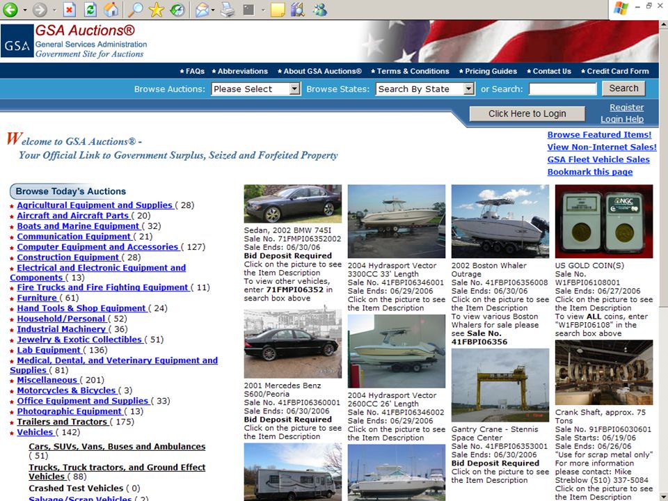Click 'Click Here to Login' button
This screenshot has height=501, width=668.
click(527, 113)
